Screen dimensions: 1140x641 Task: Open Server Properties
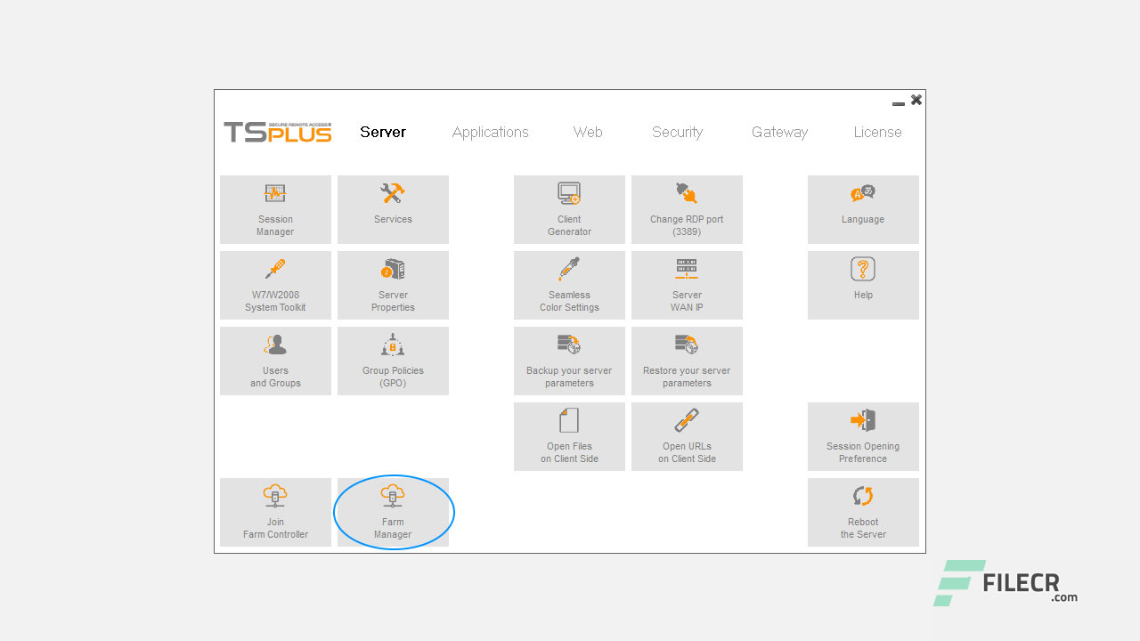point(393,285)
